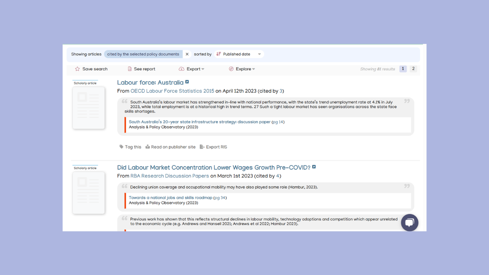Click the cited by count 3

pos(281,91)
